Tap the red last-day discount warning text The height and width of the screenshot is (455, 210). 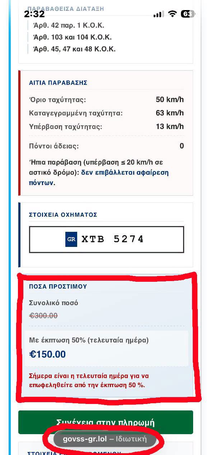[89, 381]
